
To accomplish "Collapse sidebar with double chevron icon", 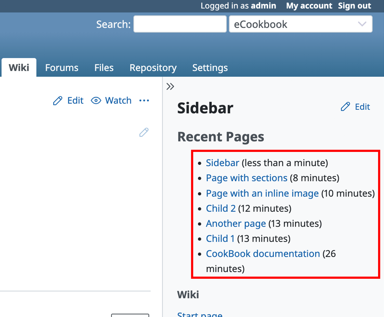I will tap(170, 86).
